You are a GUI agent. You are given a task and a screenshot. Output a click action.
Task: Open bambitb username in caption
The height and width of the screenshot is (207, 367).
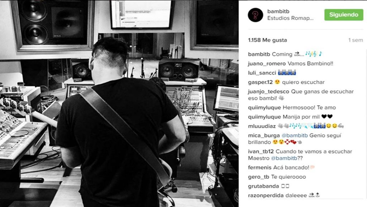click(x=259, y=54)
